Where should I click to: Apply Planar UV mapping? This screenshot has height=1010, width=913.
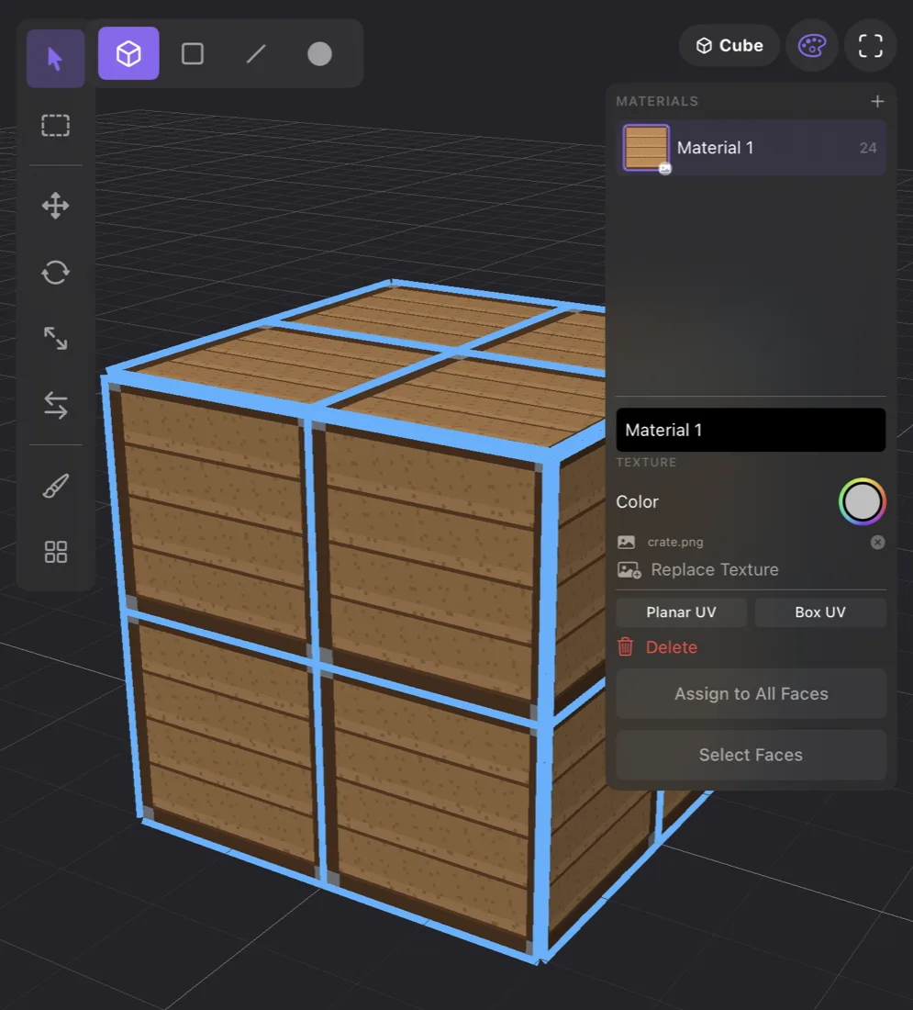click(681, 612)
